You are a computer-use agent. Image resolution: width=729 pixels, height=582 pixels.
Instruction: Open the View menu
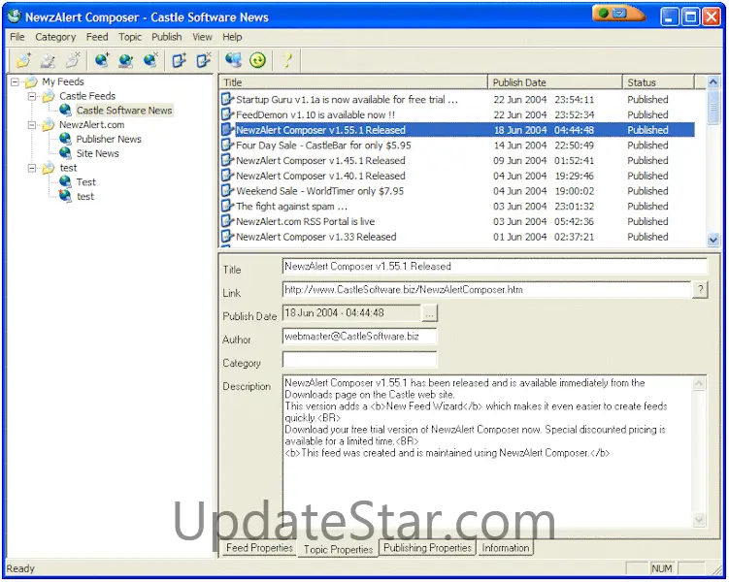(x=202, y=37)
